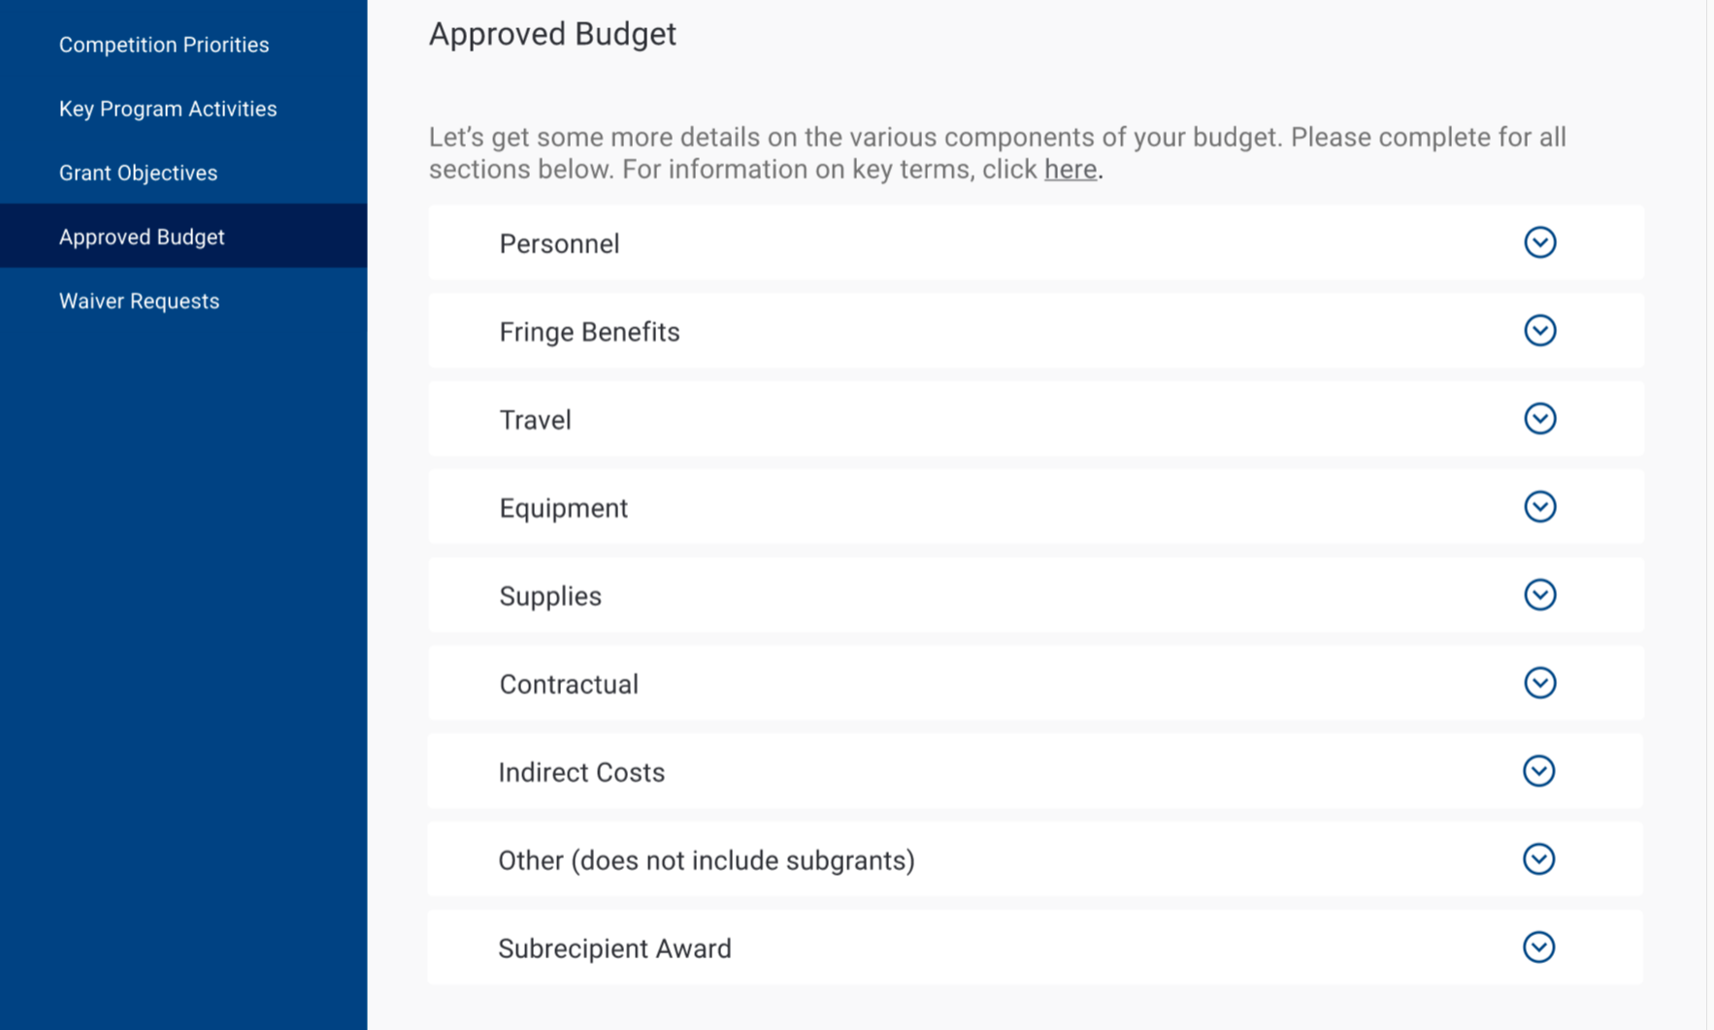Select Approved Budget sidebar item

(142, 237)
